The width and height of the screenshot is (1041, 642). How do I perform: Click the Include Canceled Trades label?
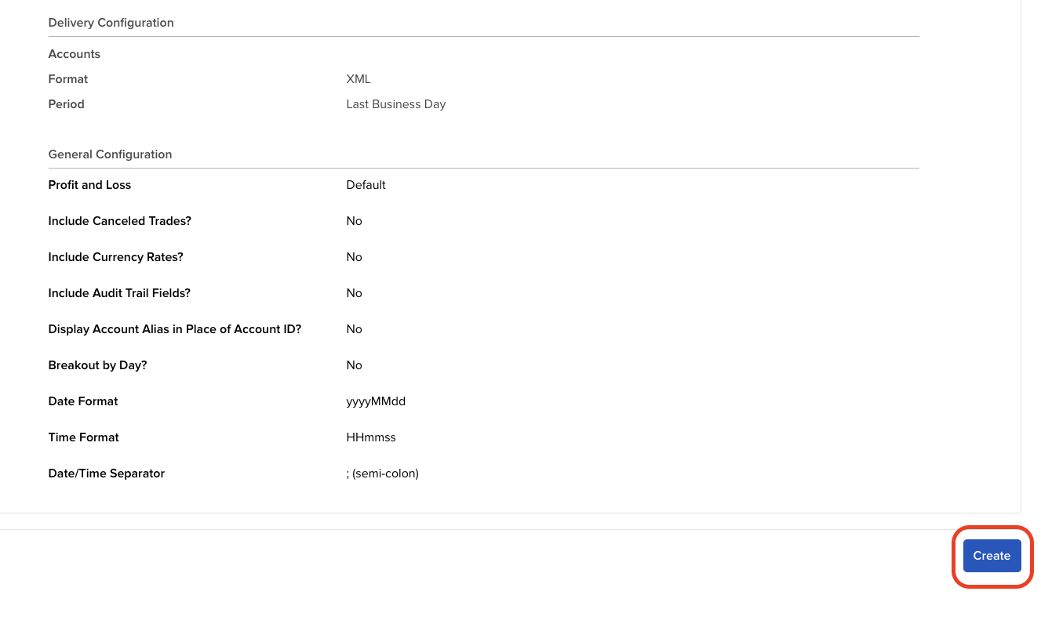coord(119,221)
